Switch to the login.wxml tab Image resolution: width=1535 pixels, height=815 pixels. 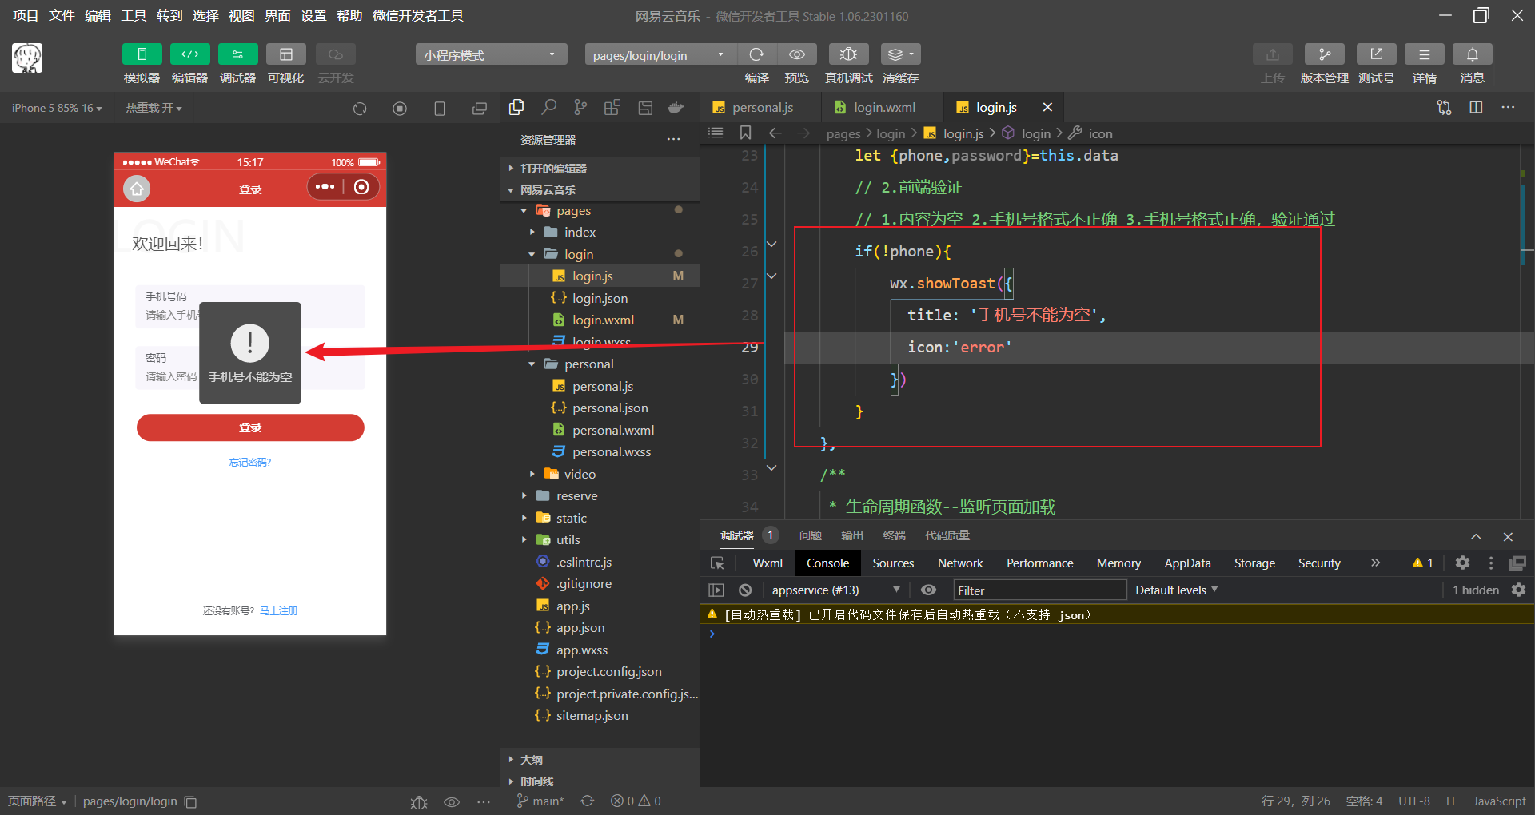pos(883,107)
